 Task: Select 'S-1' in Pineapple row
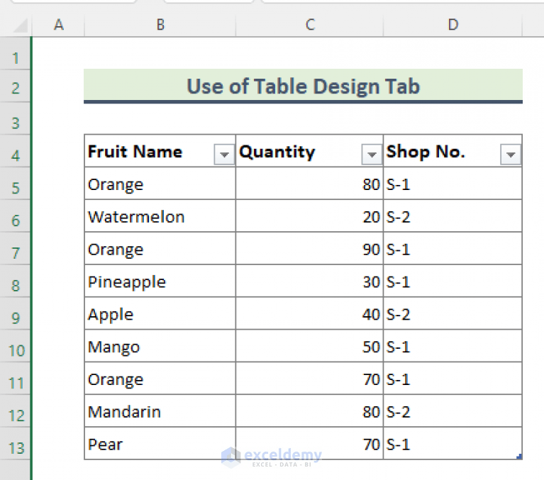(453, 281)
